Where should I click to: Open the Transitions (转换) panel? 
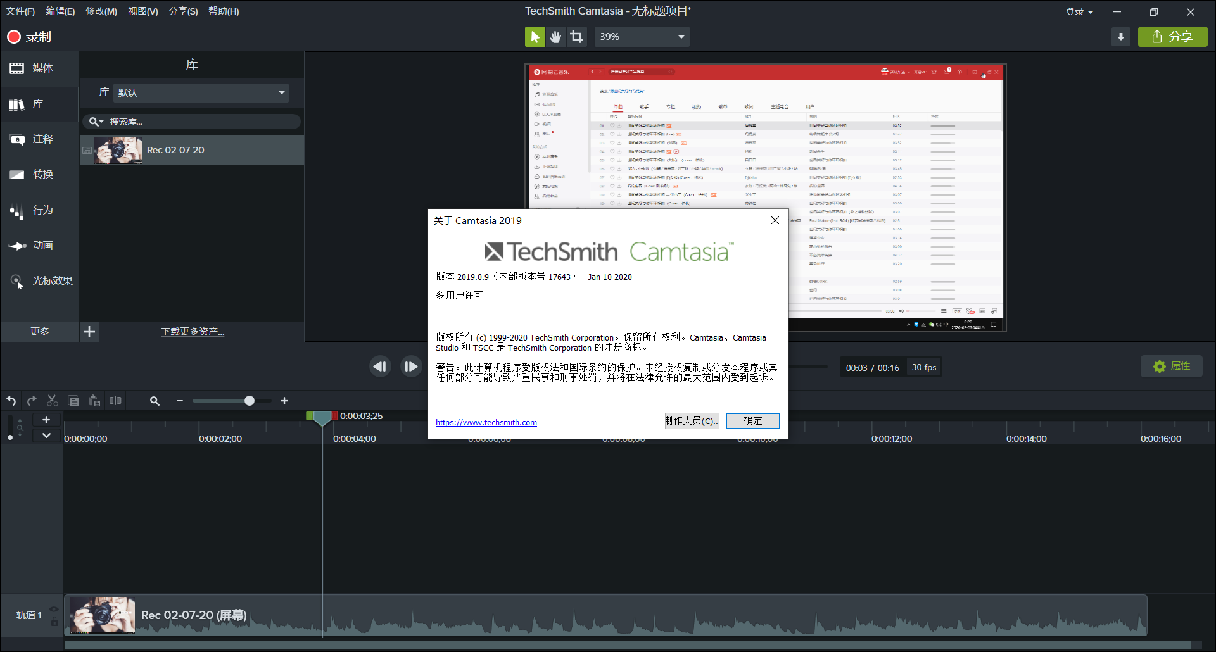39,175
